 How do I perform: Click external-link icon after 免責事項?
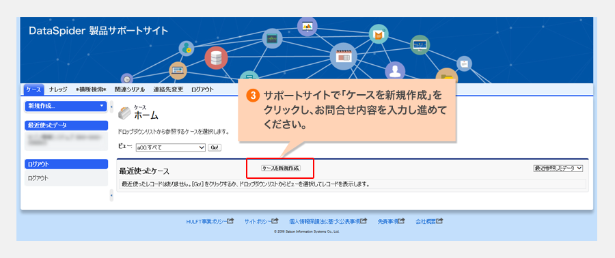click(401, 221)
